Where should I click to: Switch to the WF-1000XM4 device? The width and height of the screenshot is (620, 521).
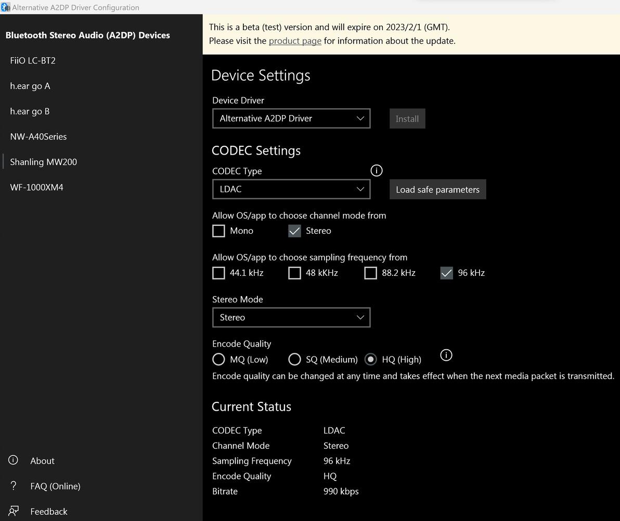point(36,187)
